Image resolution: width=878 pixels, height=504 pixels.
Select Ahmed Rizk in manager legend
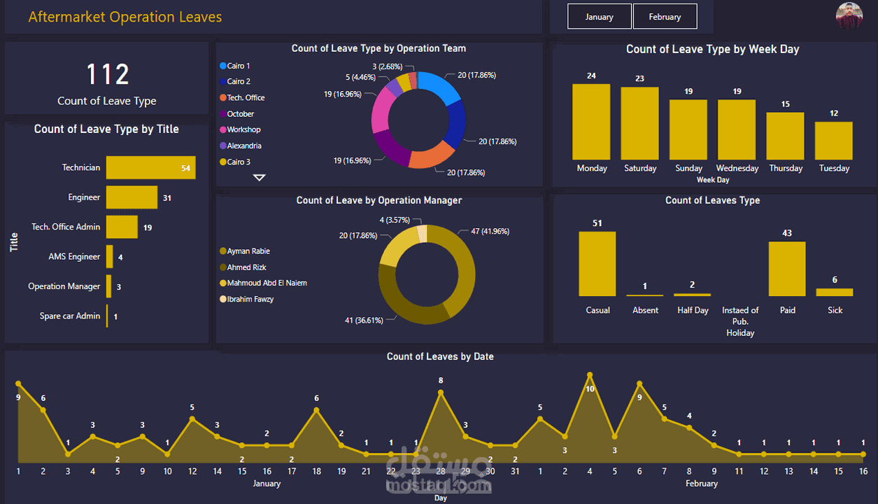point(243,267)
